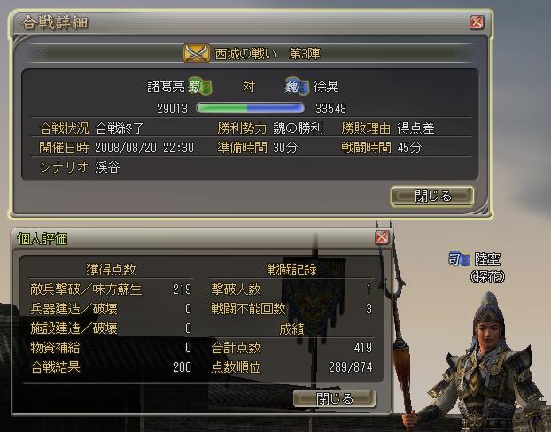551x432 pixels.
Task: Click 閉じる button in personal evaluation panel
Action: click(x=334, y=398)
